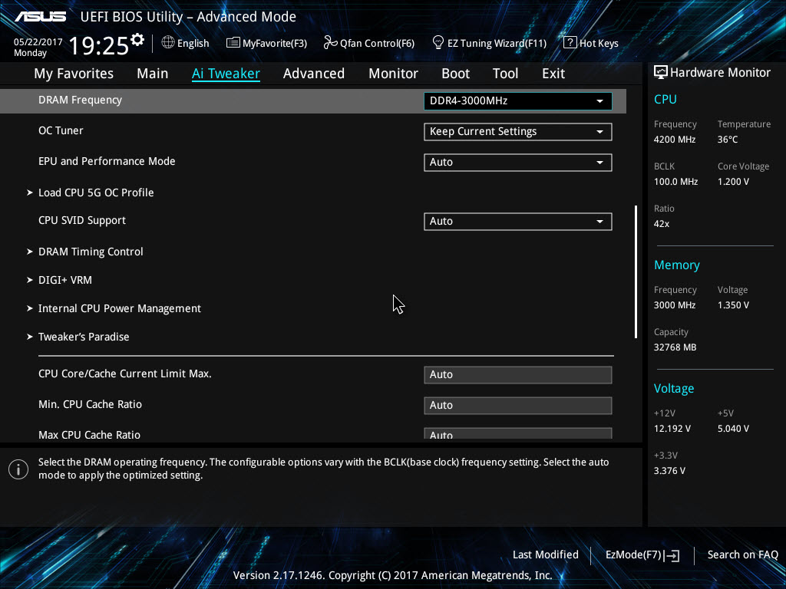
Task: Click the Hardware Monitor title
Action: point(720,73)
